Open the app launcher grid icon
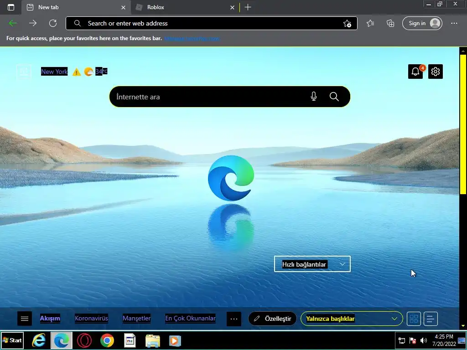This screenshot has height=350, width=467. click(24, 72)
